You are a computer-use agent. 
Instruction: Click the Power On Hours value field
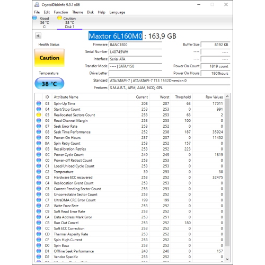pos(216,73)
